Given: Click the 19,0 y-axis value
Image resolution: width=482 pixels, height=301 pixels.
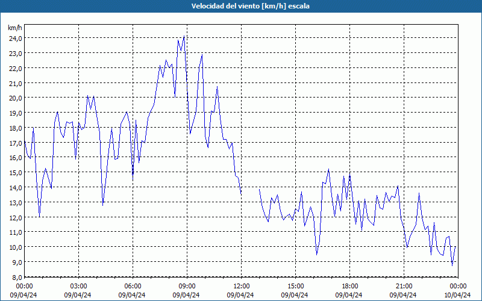Looking at the screenshot, I should click(x=16, y=113).
